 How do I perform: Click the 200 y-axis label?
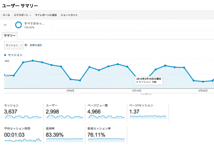pos(7,61)
